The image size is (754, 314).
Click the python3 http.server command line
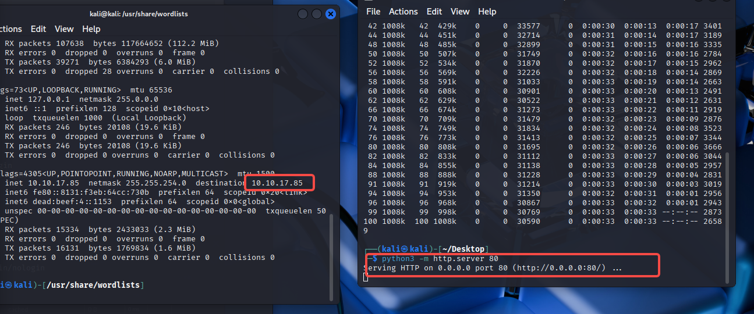click(x=440, y=258)
